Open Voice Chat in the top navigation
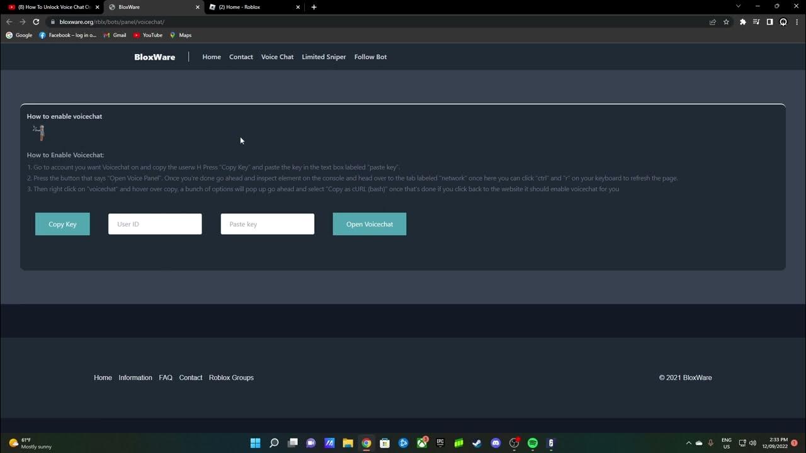 (277, 57)
